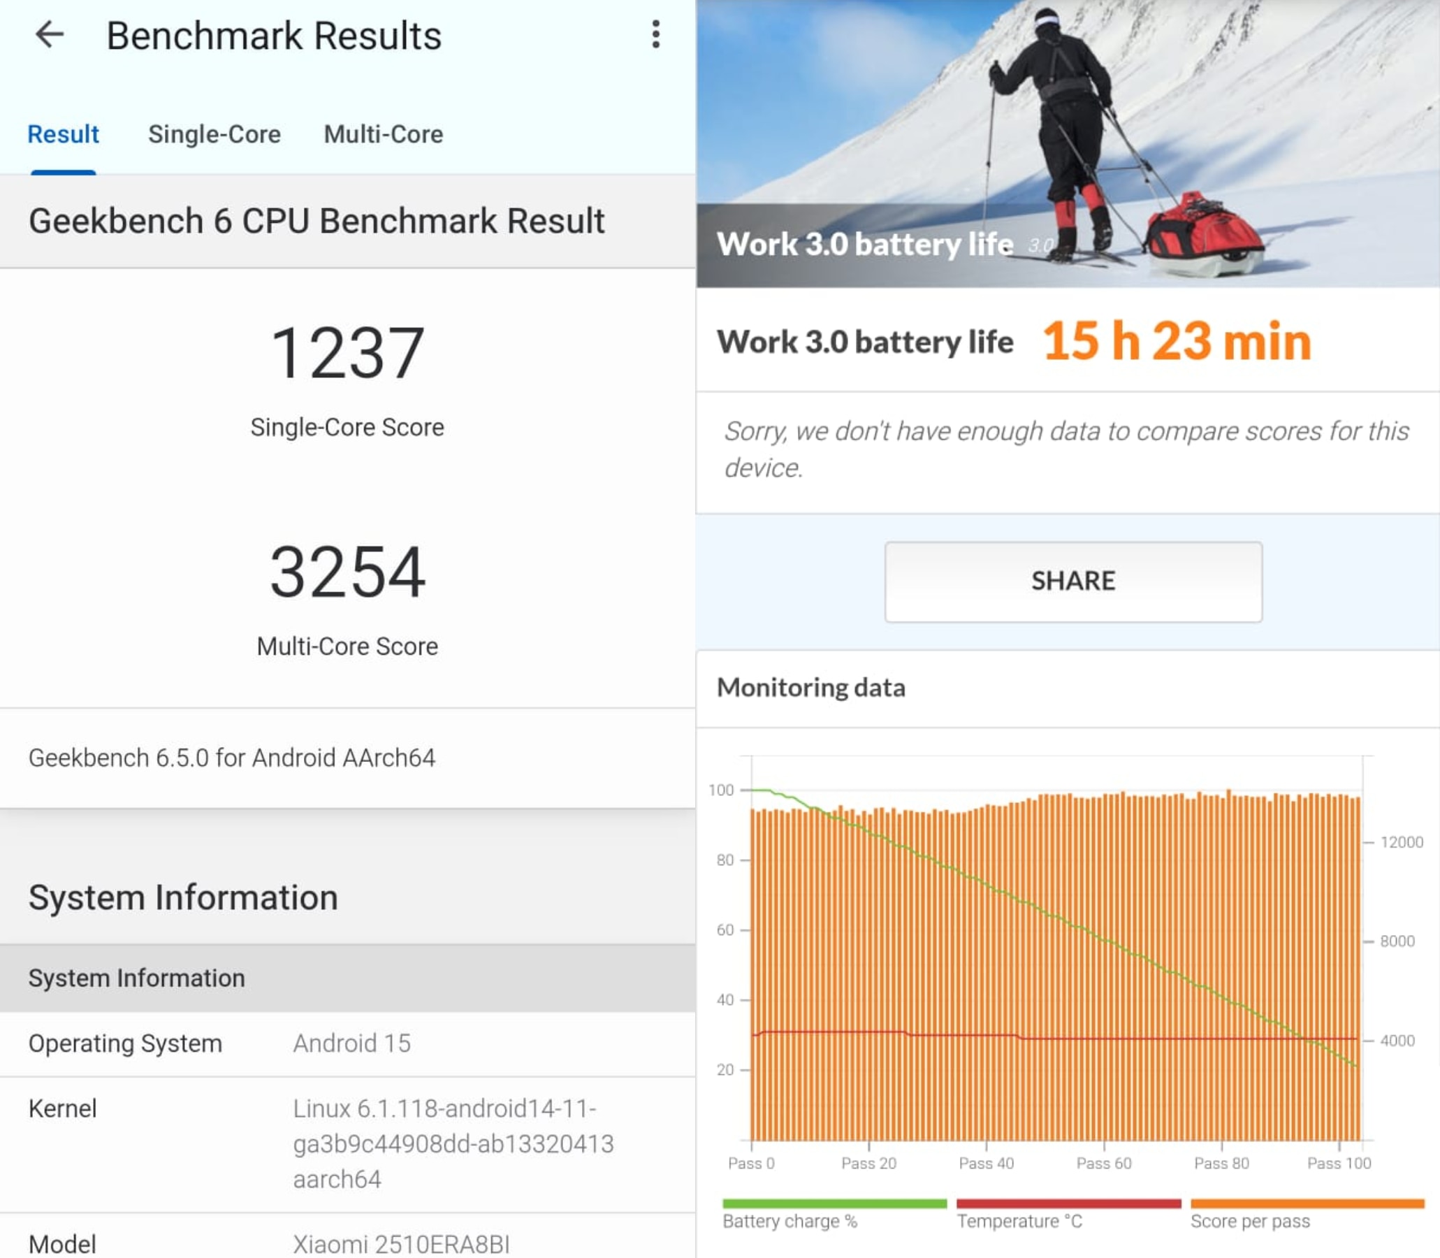
Task: Select the green Battery charge color bar
Action: (x=835, y=1202)
